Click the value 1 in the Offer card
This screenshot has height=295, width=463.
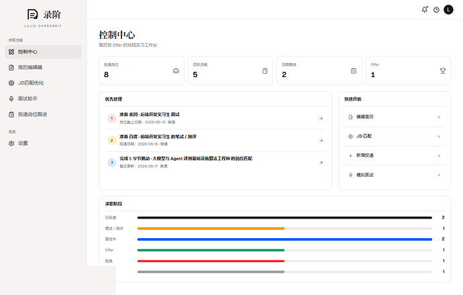pyautogui.click(x=373, y=74)
